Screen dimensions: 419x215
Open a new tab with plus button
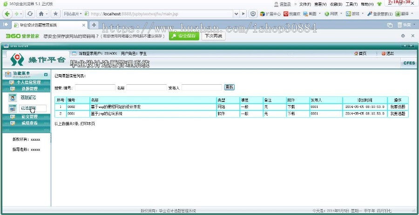(x=94, y=25)
